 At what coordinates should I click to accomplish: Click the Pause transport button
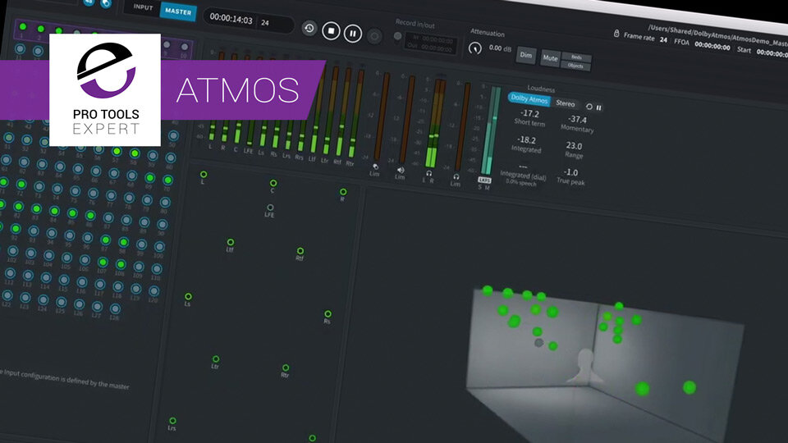tap(353, 34)
